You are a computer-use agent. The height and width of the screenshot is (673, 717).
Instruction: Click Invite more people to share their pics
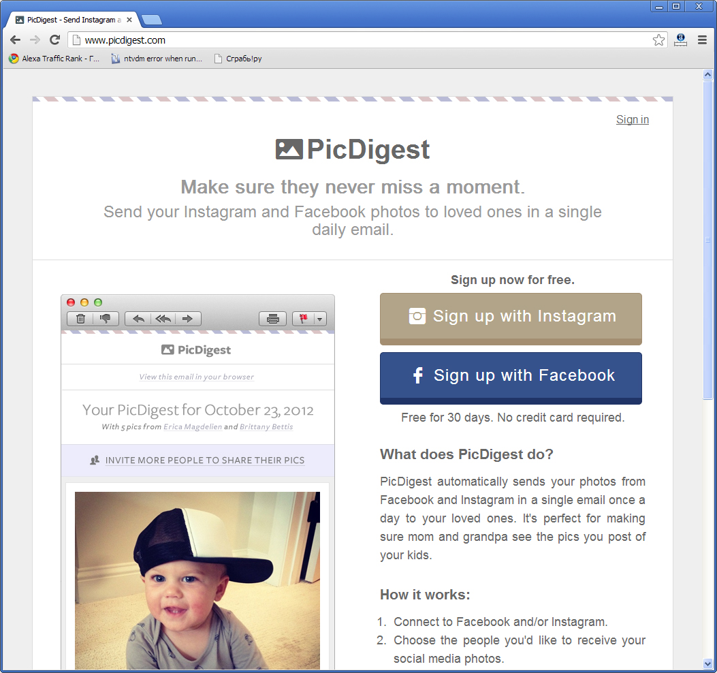click(205, 460)
